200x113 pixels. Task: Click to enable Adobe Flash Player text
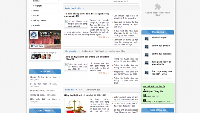[x=158, y=14]
